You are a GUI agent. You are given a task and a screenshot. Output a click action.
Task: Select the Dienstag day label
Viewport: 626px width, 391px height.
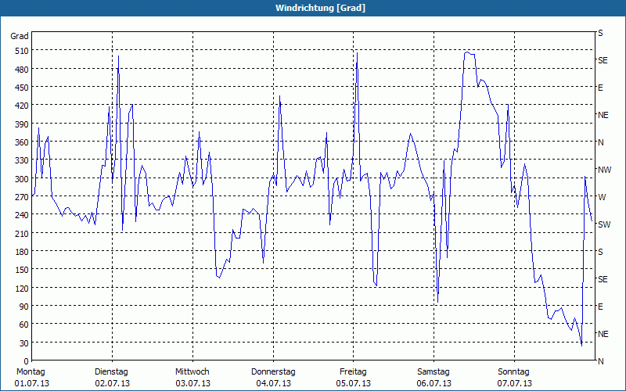point(111,372)
